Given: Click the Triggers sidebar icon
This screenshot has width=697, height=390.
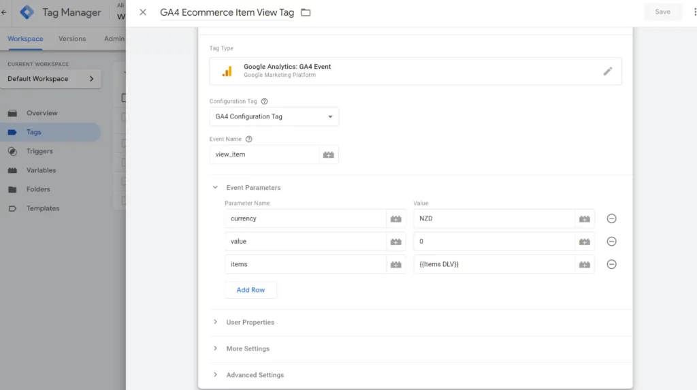Looking at the screenshot, I should 12,151.
